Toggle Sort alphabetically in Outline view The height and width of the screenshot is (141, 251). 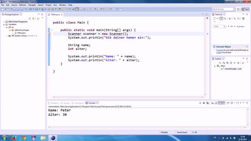[224, 63]
